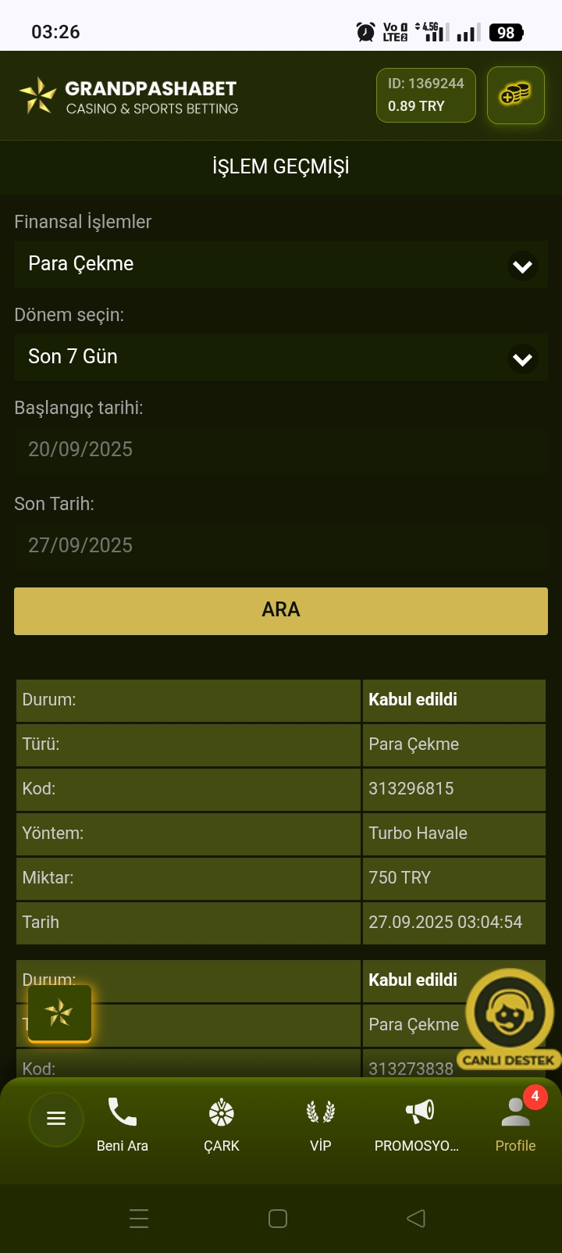Select the Son Tarih date field
This screenshot has height=1253, width=562.
point(280,545)
